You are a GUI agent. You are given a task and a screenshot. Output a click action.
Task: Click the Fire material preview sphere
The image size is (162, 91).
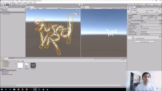[x=130, y=38]
